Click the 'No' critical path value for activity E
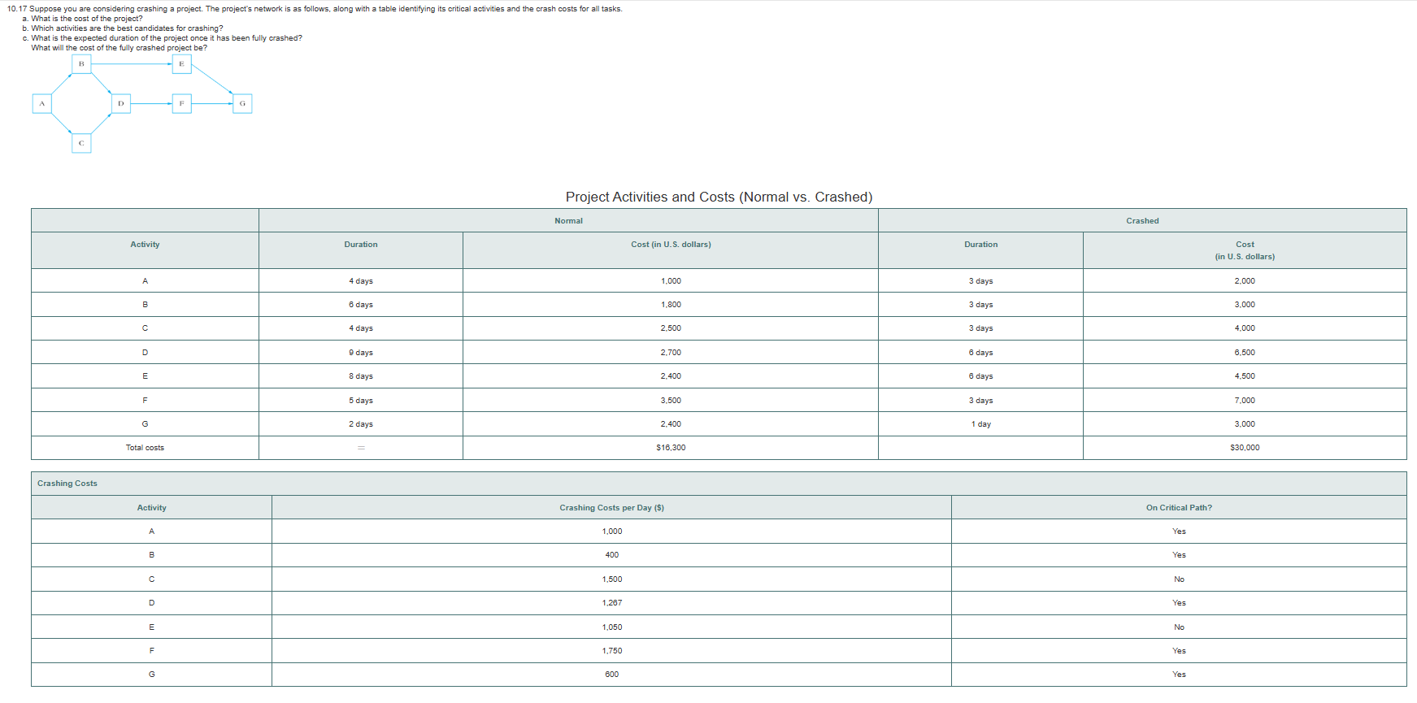Screen dimensions: 1417x703 (1179, 627)
